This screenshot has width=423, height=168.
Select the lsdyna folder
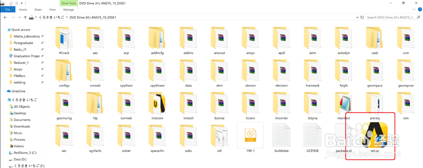(313, 106)
